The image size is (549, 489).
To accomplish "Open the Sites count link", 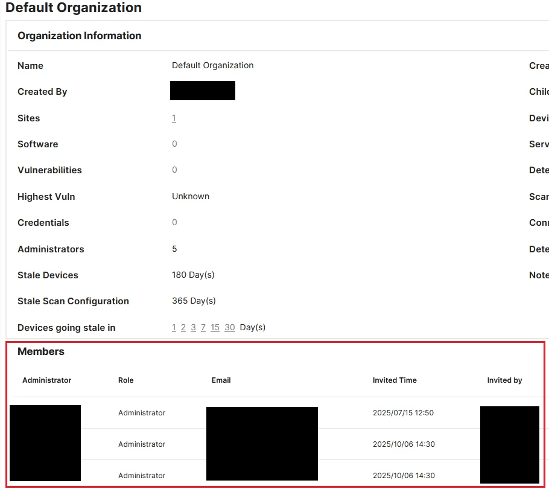I will tap(174, 118).
